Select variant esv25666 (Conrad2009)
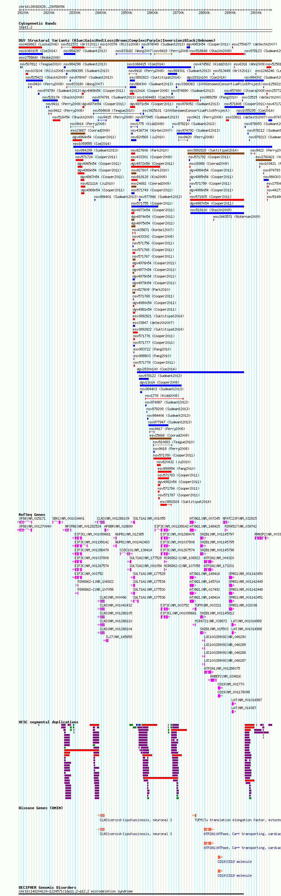The height and width of the screenshot is (896, 281). [169, 435]
